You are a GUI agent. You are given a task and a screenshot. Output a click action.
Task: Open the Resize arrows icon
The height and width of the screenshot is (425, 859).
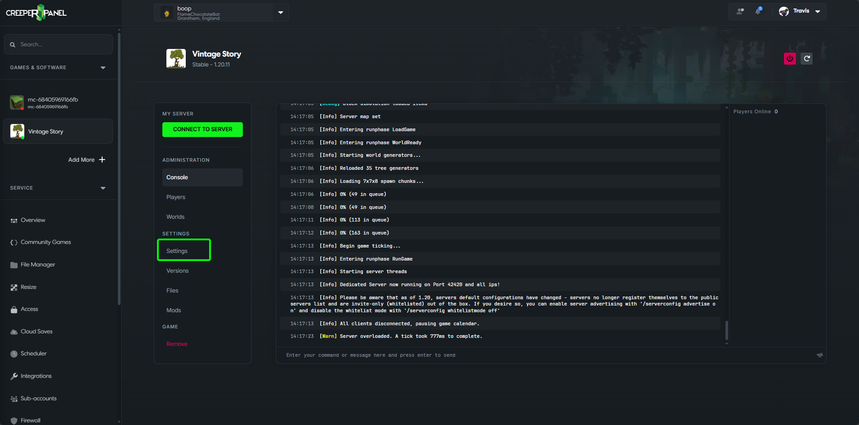14,288
